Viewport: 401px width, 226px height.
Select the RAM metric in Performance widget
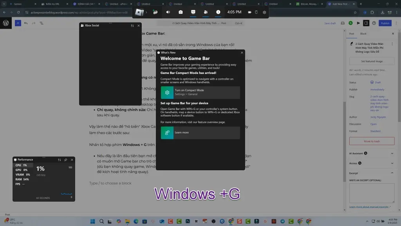point(23,179)
